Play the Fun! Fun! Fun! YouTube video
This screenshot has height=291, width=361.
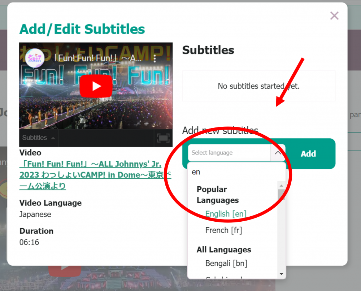(x=96, y=86)
